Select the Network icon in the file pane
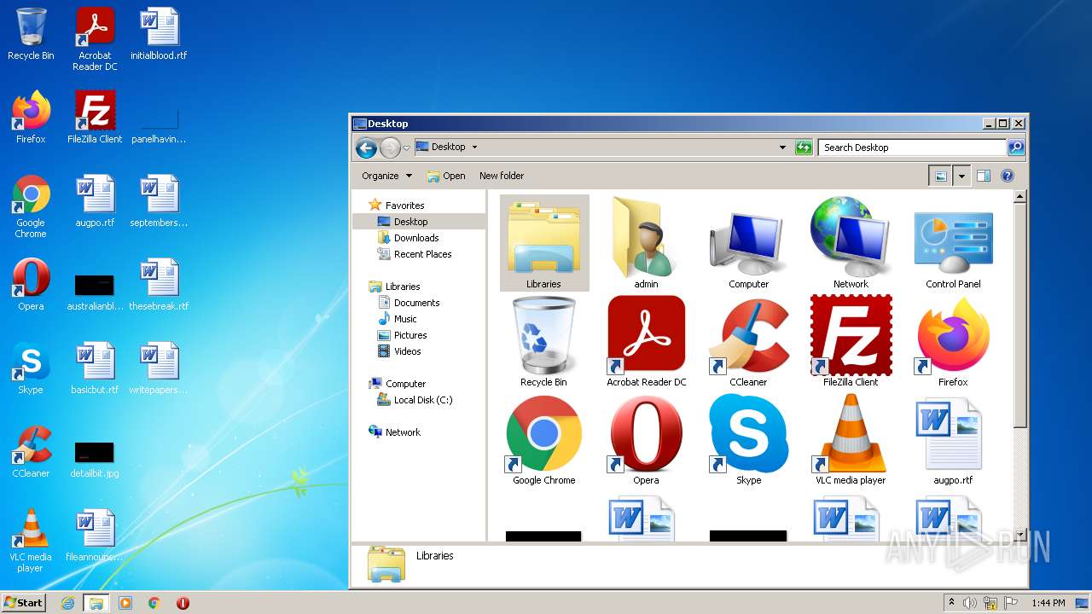The image size is (1092, 614). pos(851,243)
